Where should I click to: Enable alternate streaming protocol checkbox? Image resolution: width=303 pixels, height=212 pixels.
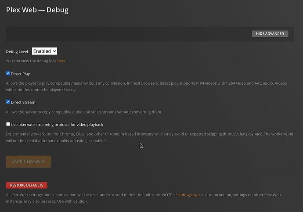pyautogui.click(x=8, y=124)
